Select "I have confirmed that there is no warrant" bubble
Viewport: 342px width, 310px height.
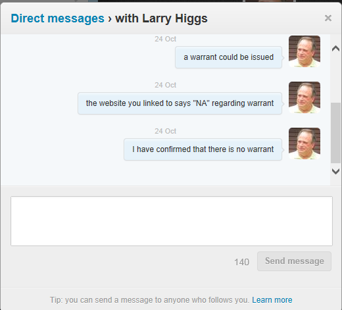click(203, 149)
